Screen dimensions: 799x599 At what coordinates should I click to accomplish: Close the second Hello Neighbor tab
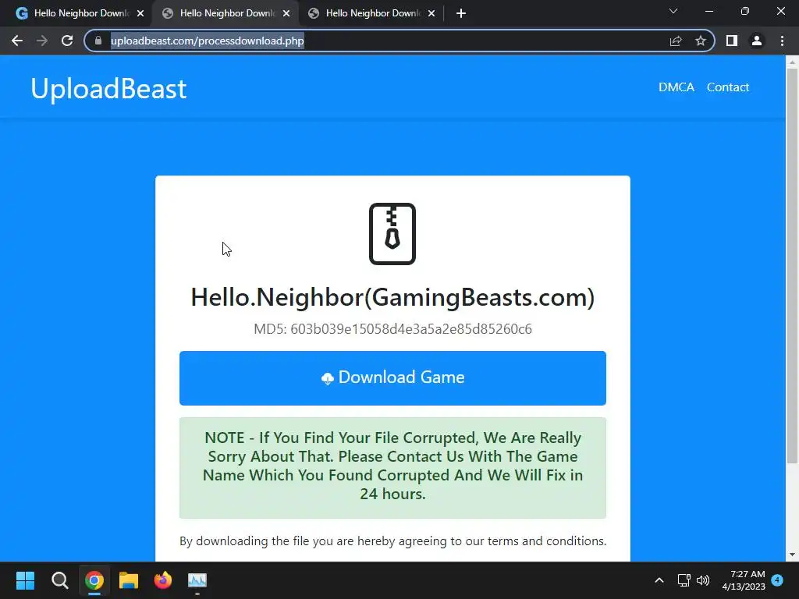click(286, 13)
